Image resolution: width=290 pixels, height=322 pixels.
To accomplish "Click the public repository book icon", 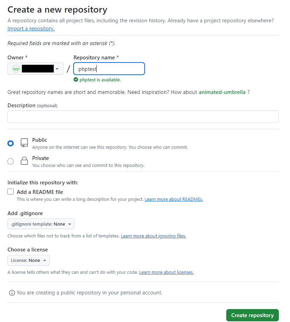I will pos(24,143).
